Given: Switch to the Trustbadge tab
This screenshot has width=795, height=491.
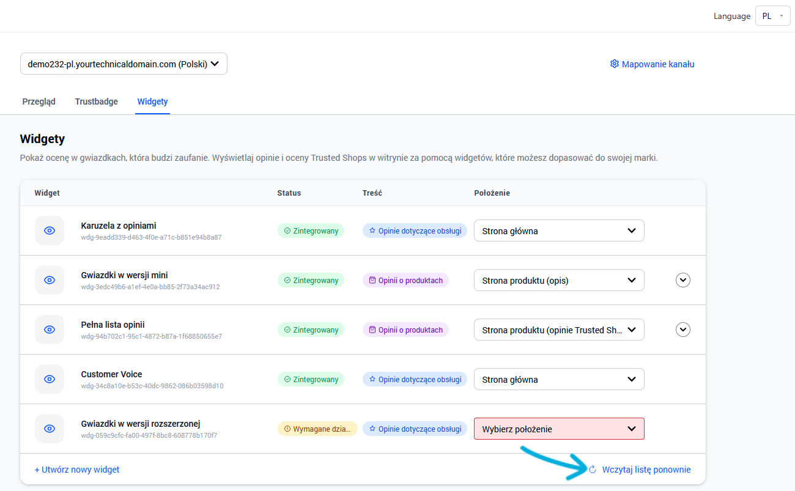Looking at the screenshot, I should pyautogui.click(x=97, y=102).
